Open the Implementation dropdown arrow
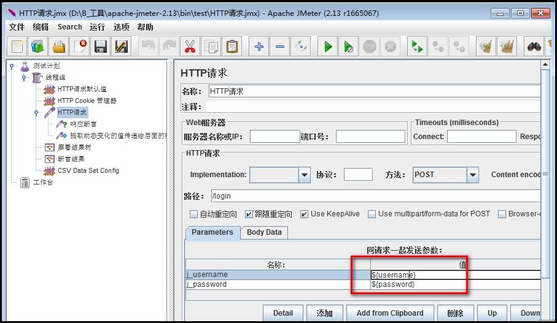Viewport: 557px width, 323px height. (x=304, y=175)
